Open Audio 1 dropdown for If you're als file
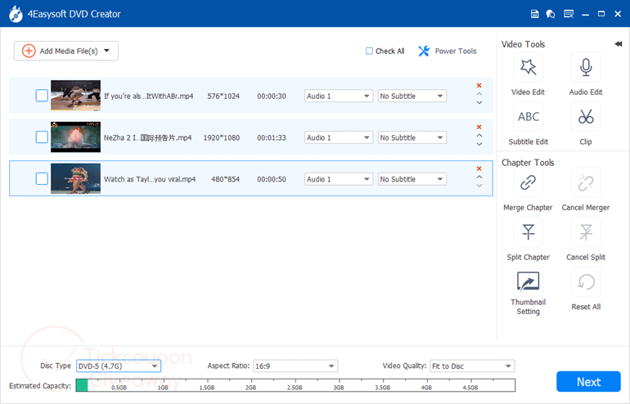The width and height of the screenshot is (630, 404). coord(339,96)
